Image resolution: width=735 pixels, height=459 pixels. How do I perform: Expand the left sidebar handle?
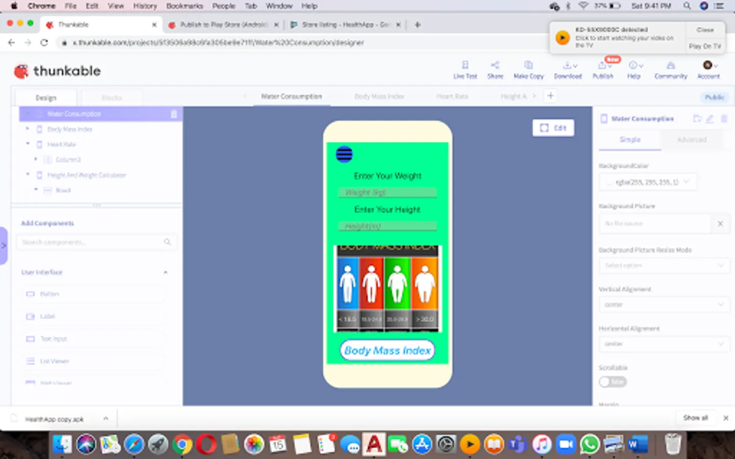click(x=4, y=245)
